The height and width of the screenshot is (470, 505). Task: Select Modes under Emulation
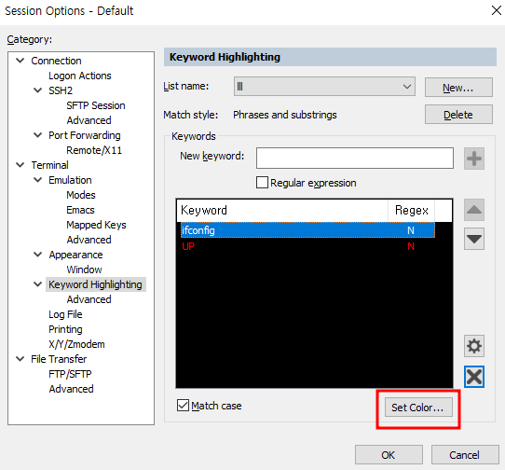pos(81,195)
